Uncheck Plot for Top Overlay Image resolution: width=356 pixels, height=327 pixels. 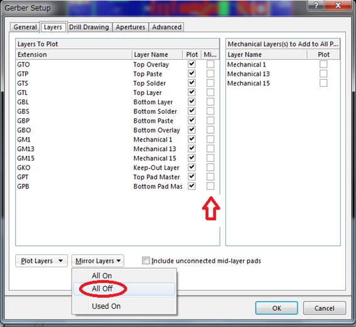tap(191, 64)
